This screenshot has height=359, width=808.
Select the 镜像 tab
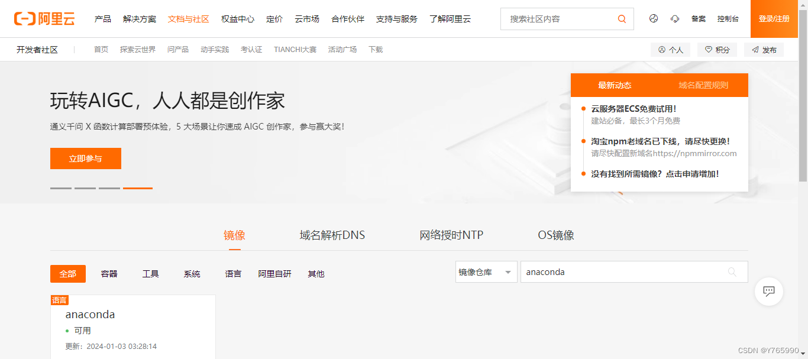234,235
